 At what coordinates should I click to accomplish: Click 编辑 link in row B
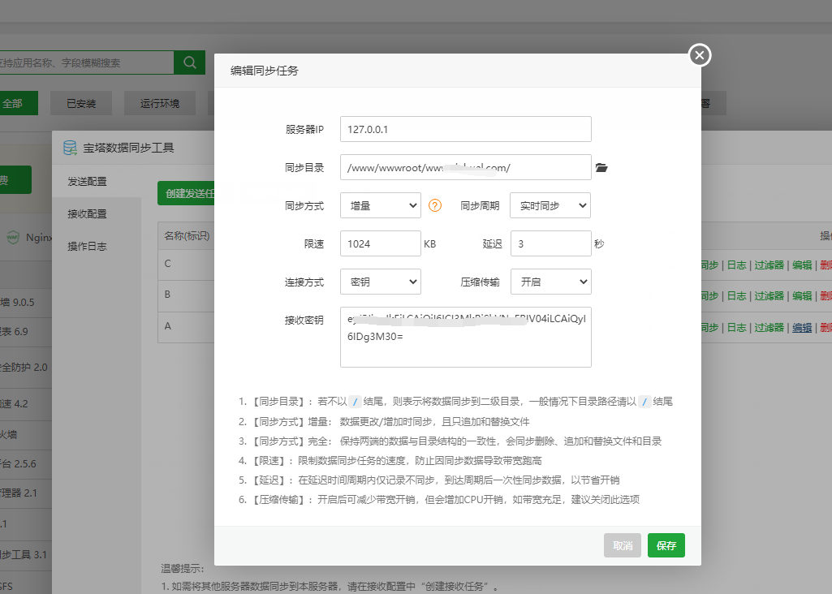pyautogui.click(x=802, y=295)
